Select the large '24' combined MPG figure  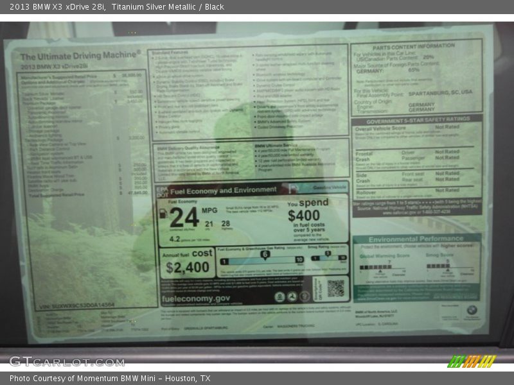[184, 217]
